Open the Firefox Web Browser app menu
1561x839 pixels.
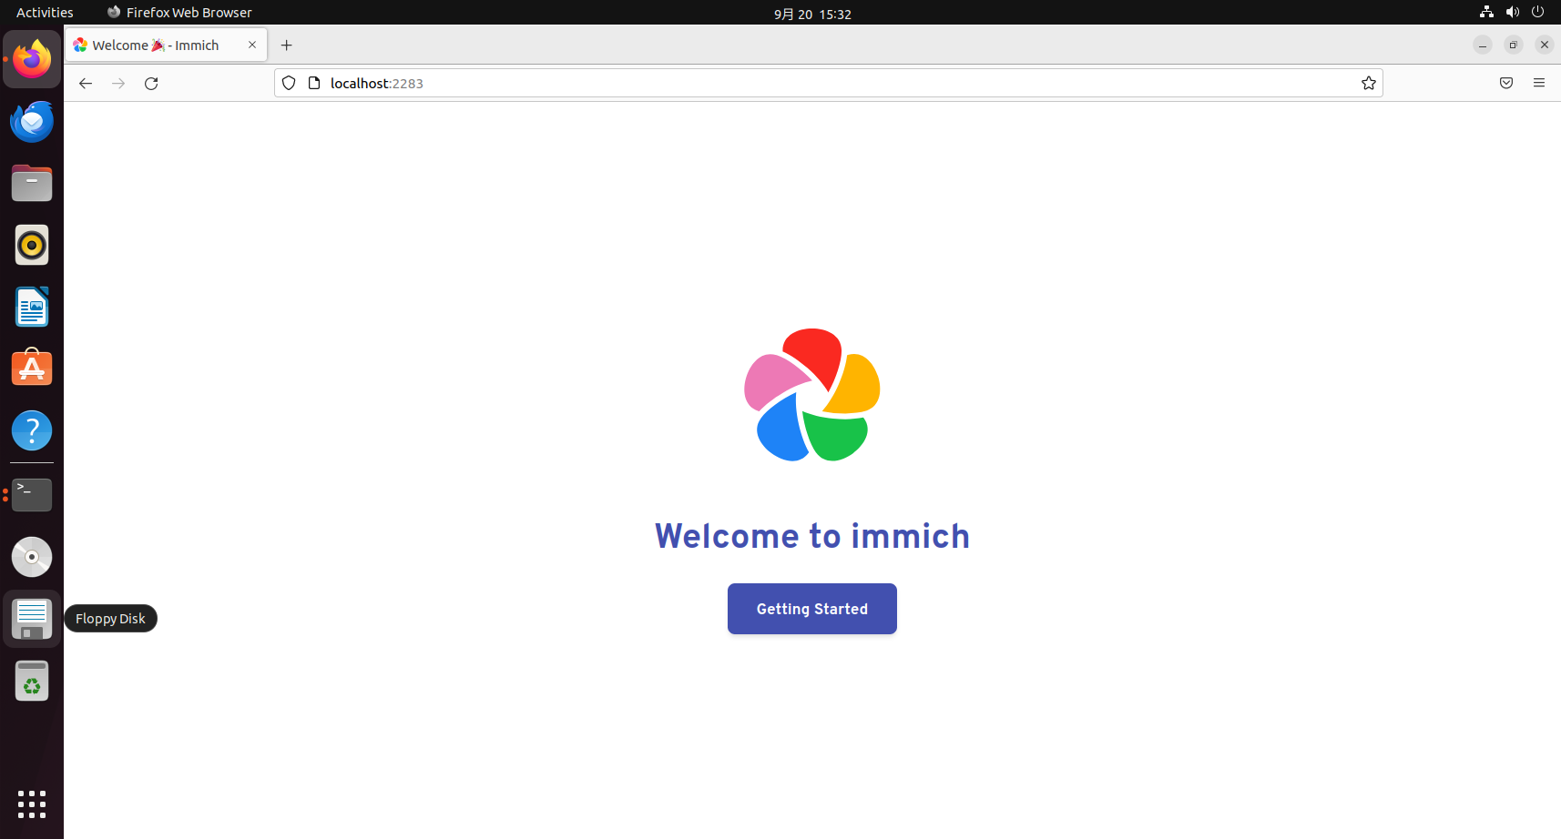pos(179,13)
